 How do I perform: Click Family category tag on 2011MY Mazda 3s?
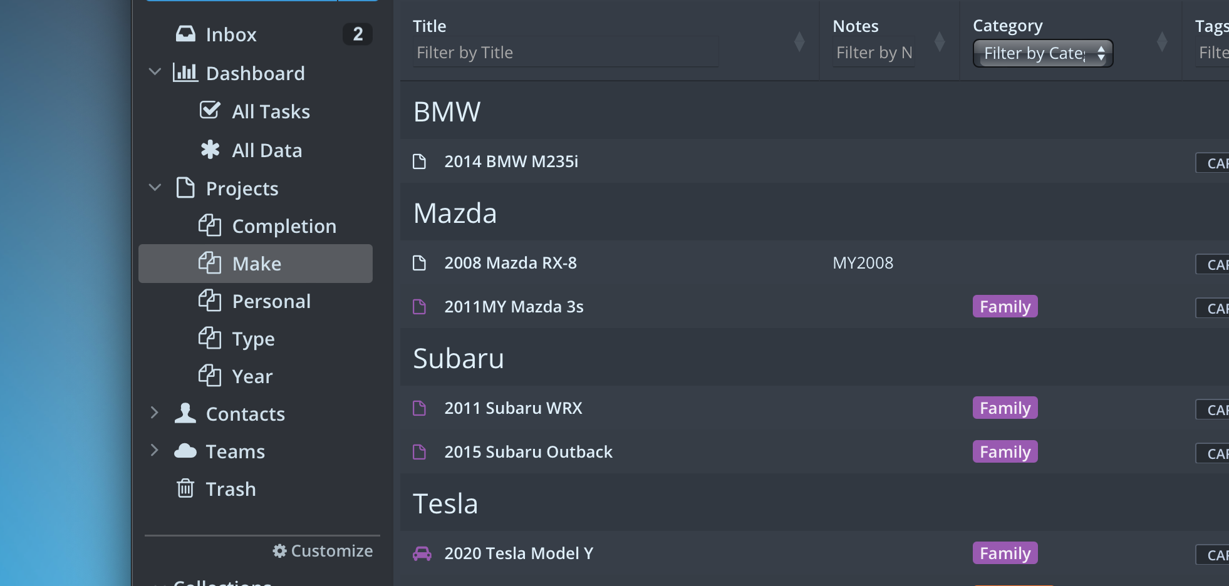(x=1005, y=307)
